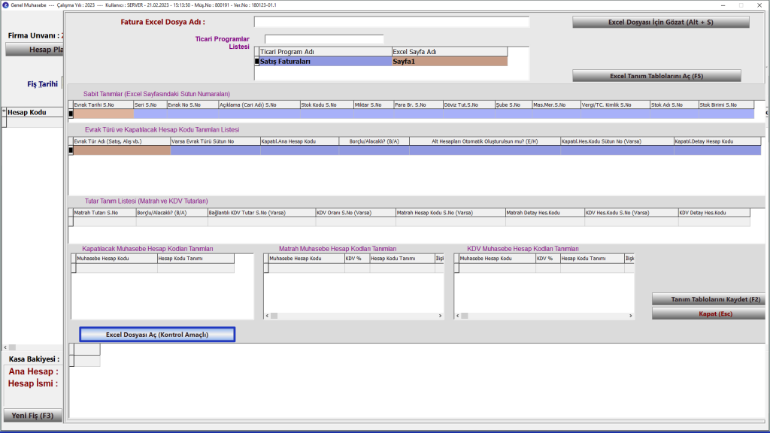Click the Genel Muhasebe app icon in title bar

click(x=6, y=5)
